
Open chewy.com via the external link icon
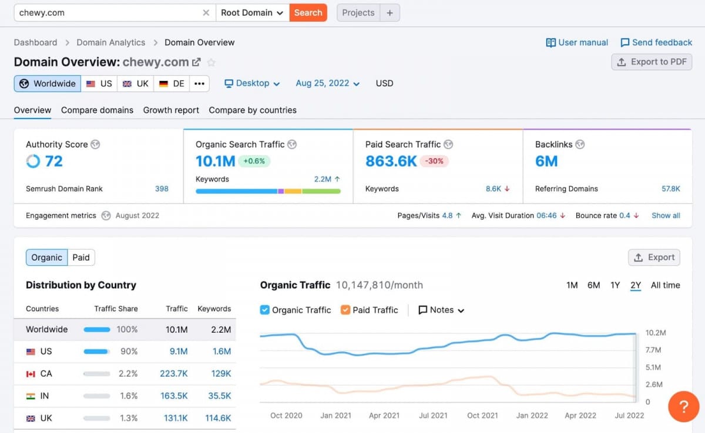click(x=197, y=60)
